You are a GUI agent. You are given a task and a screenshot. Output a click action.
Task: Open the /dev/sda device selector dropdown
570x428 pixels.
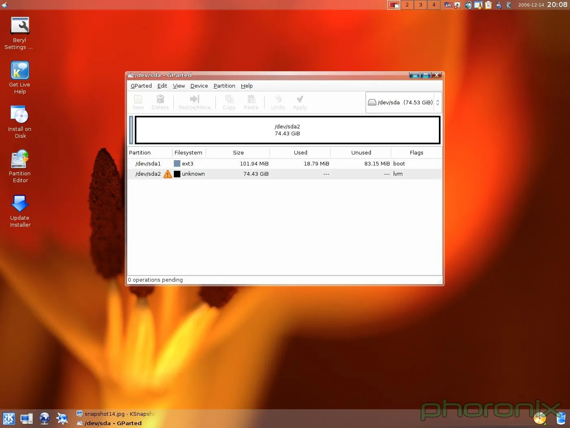coord(403,102)
